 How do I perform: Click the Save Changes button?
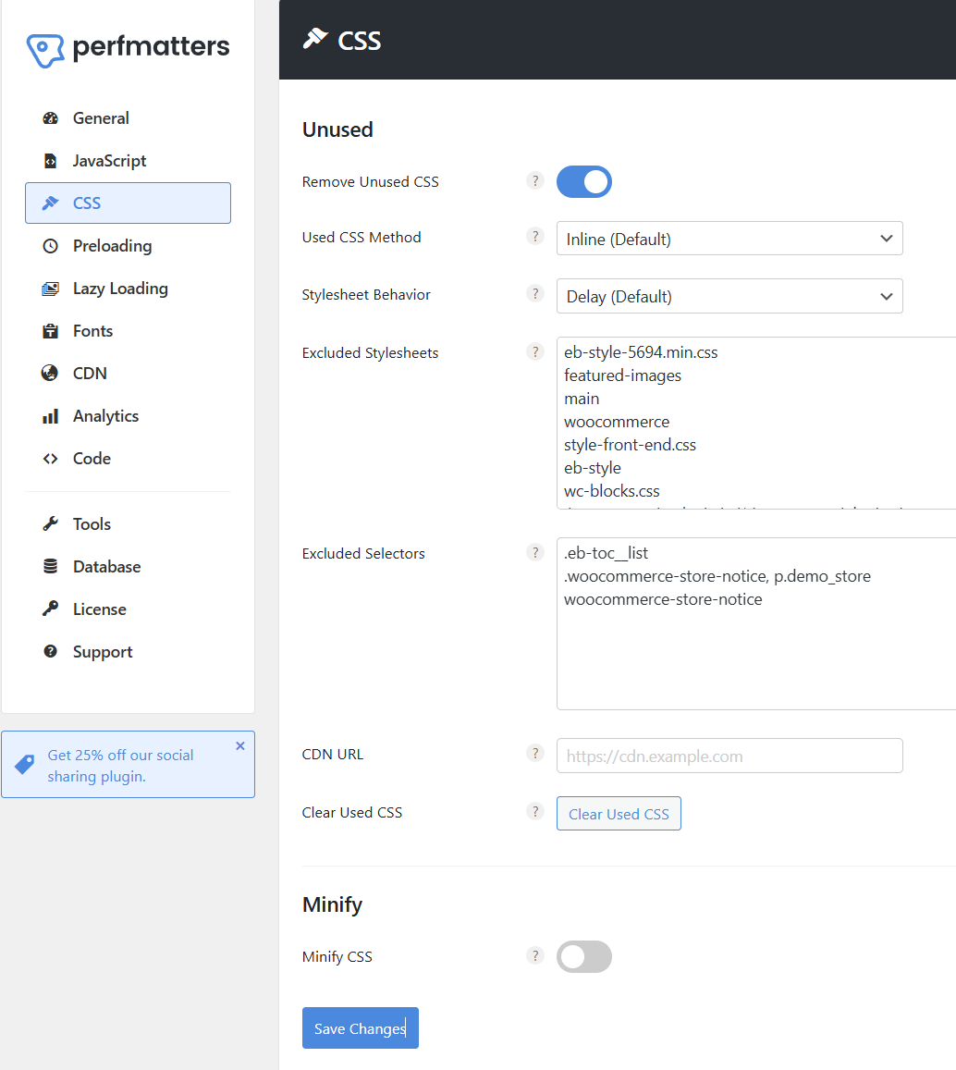pos(360,1027)
